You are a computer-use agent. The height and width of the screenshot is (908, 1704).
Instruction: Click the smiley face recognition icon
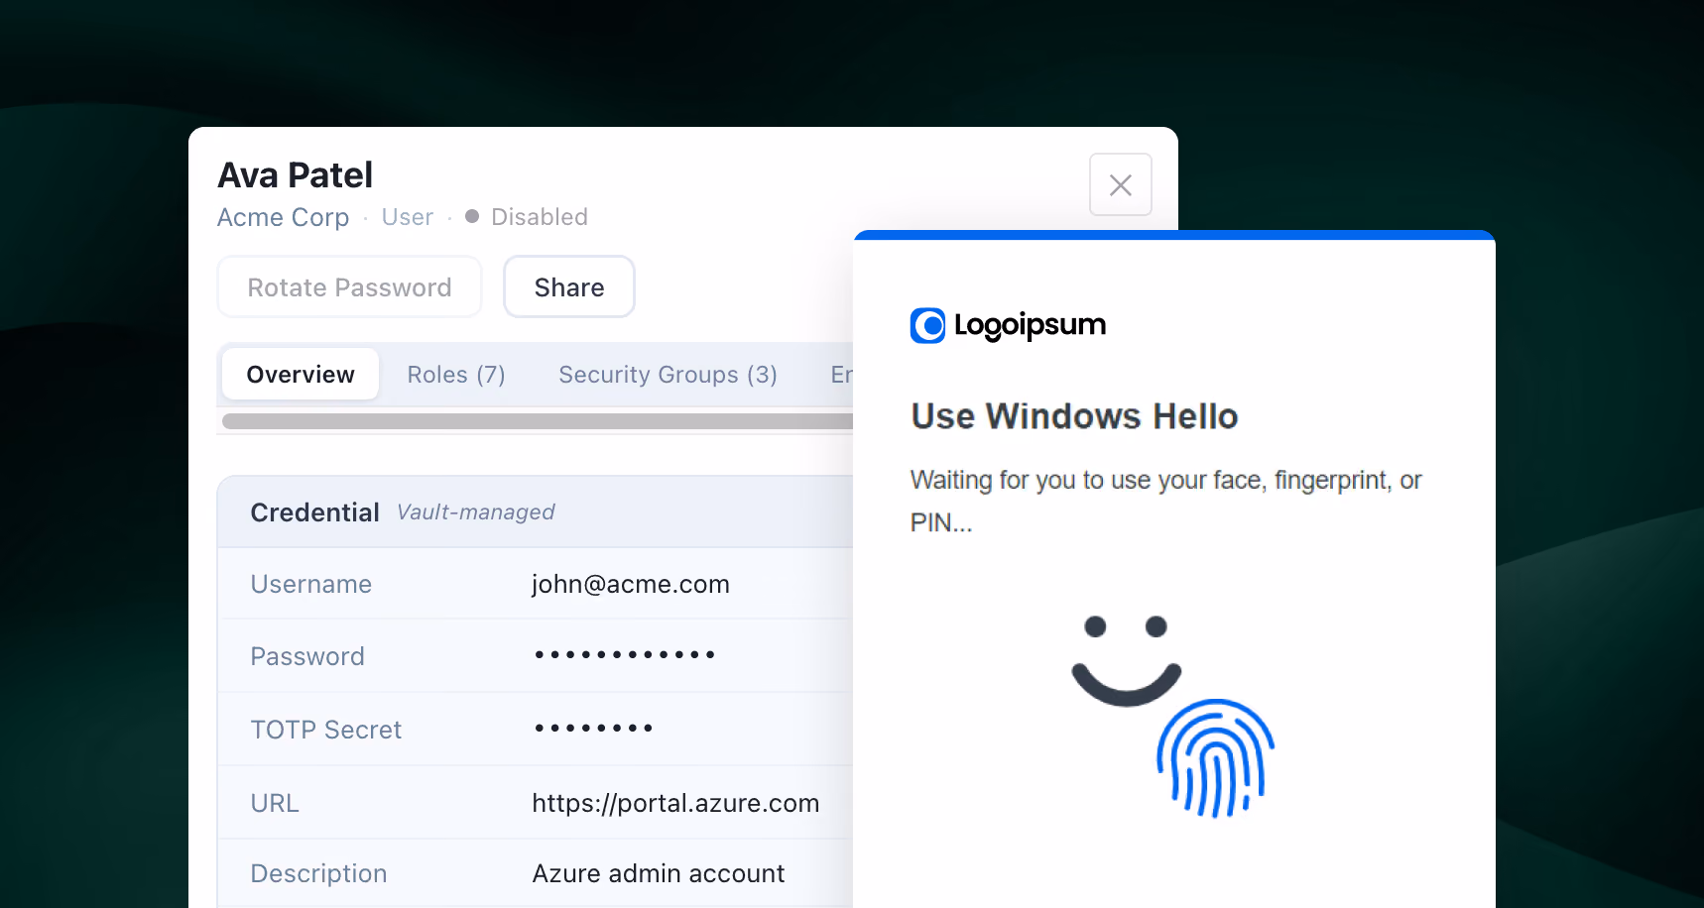(1126, 660)
